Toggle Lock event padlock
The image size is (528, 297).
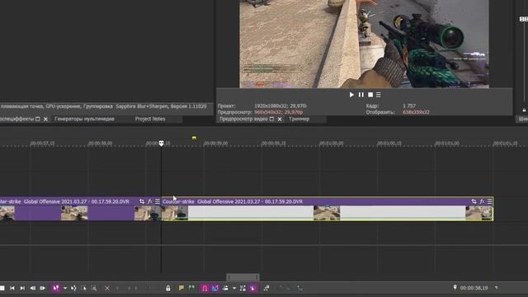pos(168,288)
